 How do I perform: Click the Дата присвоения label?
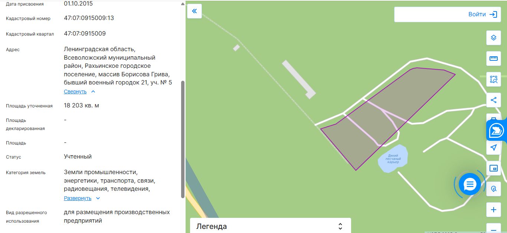tap(24, 4)
